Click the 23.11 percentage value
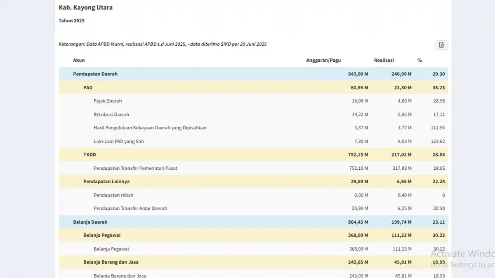This screenshot has width=495, height=278. click(x=438, y=222)
